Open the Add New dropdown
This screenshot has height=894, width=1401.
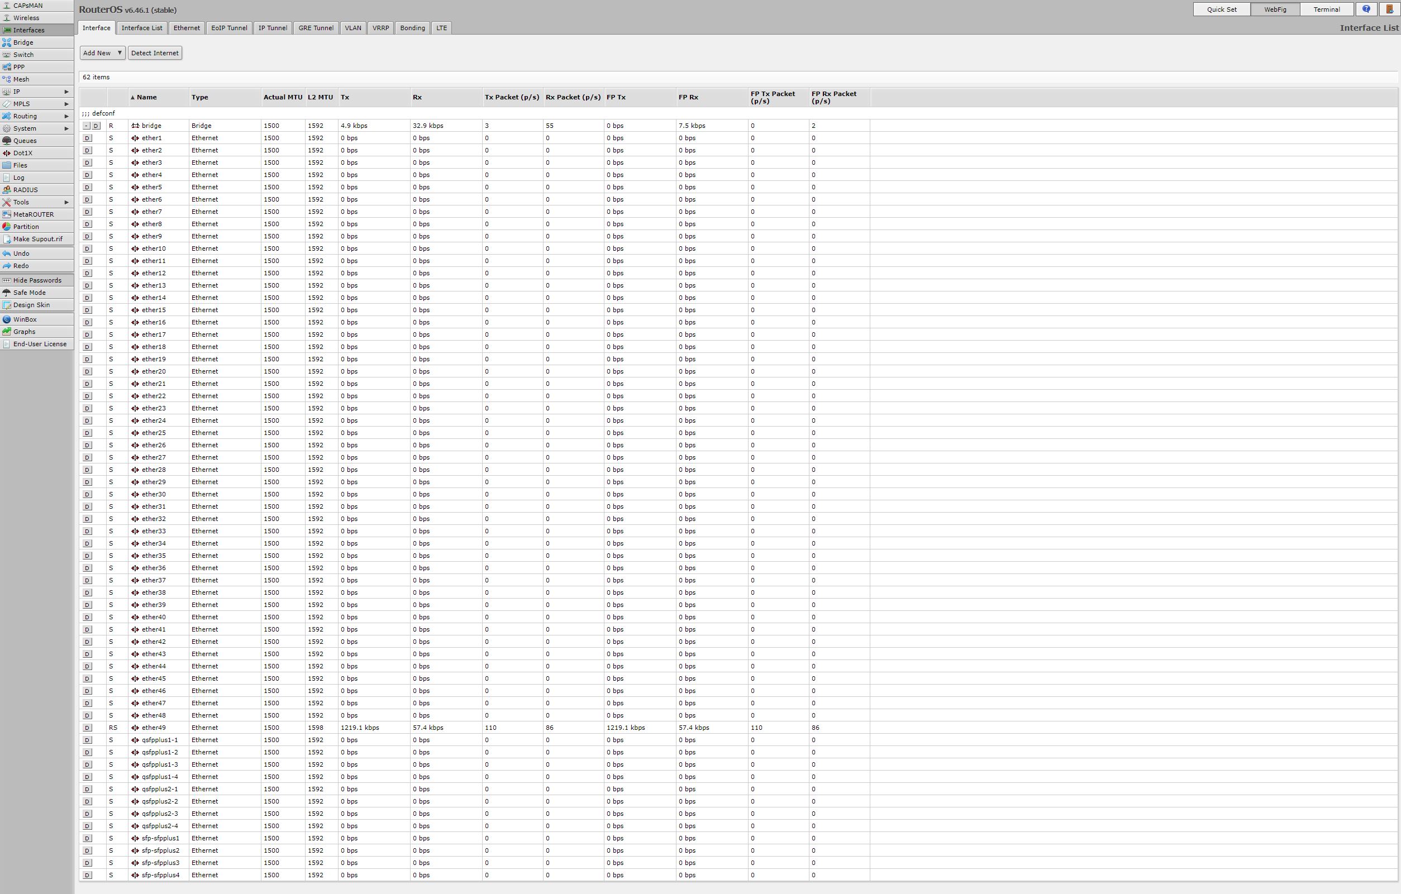[x=102, y=53]
